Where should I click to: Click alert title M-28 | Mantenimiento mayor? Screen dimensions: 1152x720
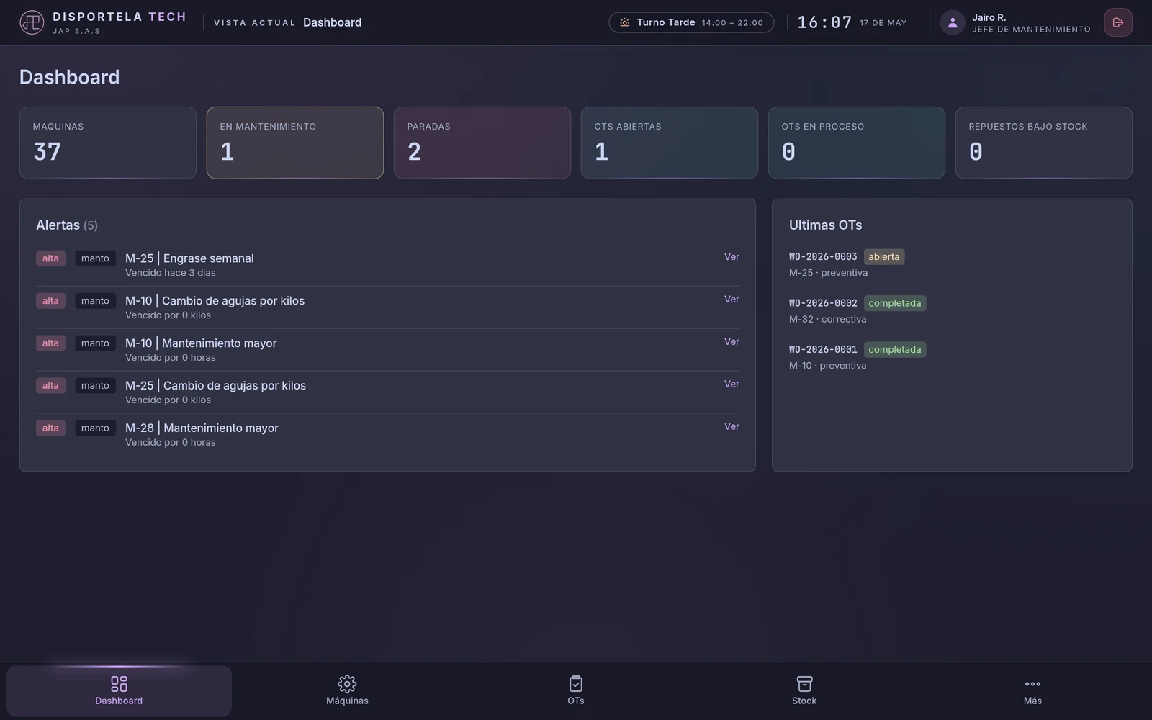tap(202, 428)
